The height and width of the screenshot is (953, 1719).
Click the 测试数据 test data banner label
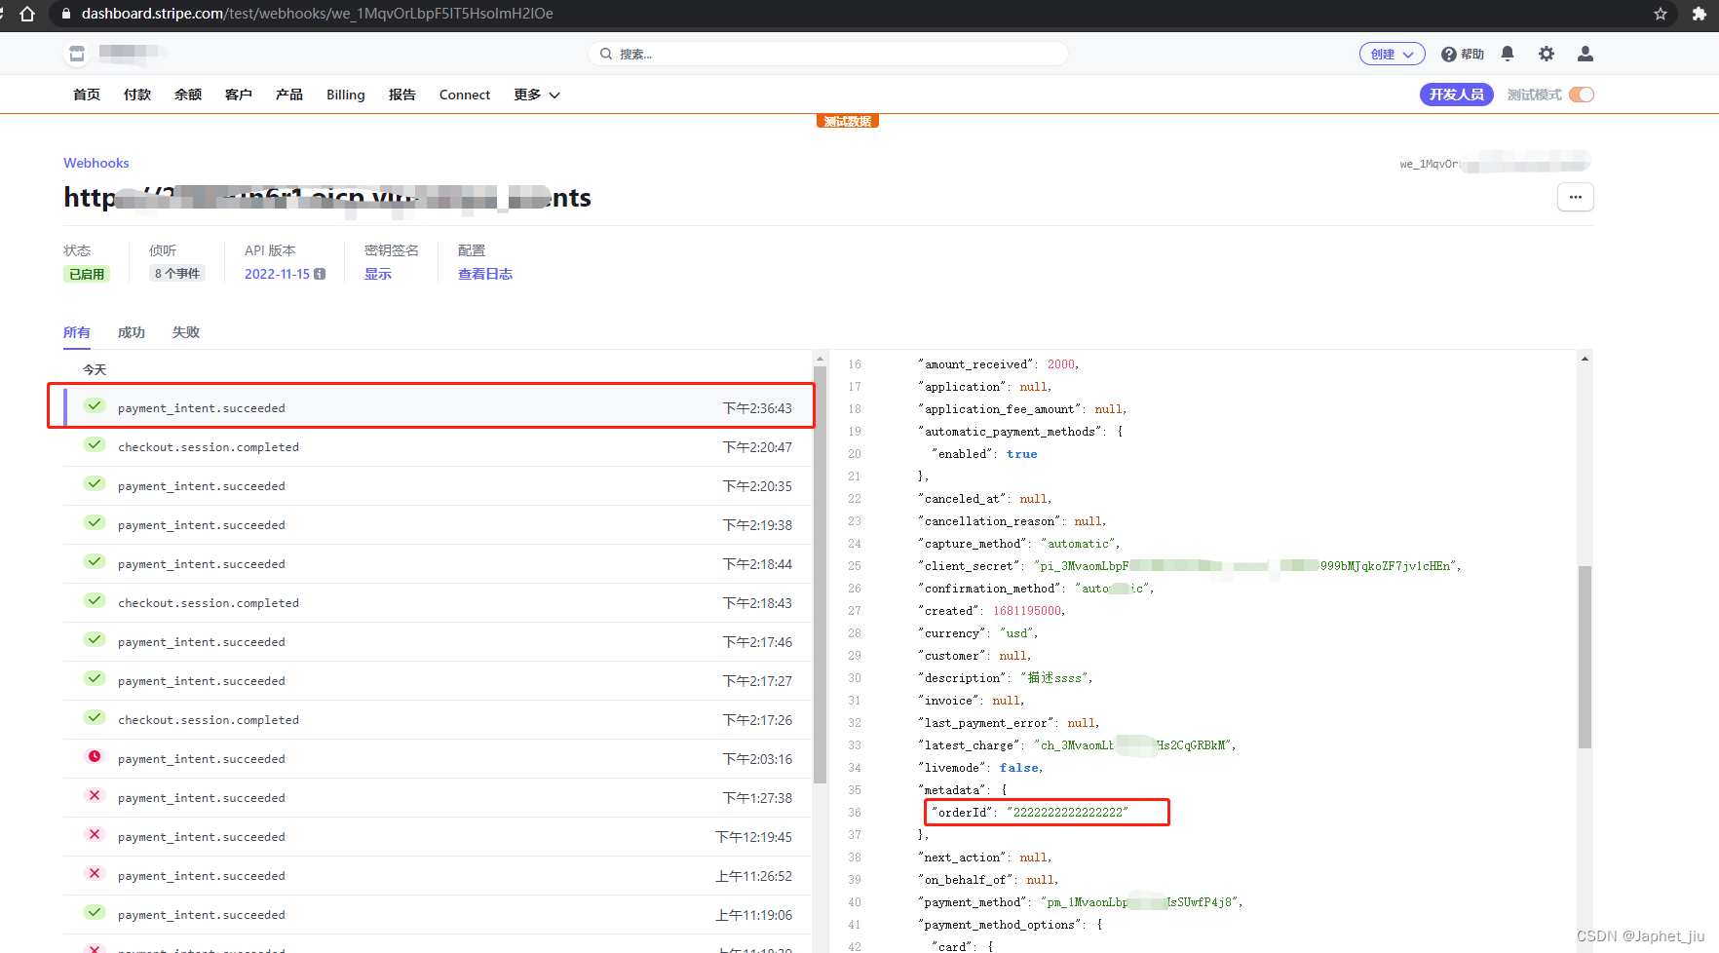tap(848, 122)
